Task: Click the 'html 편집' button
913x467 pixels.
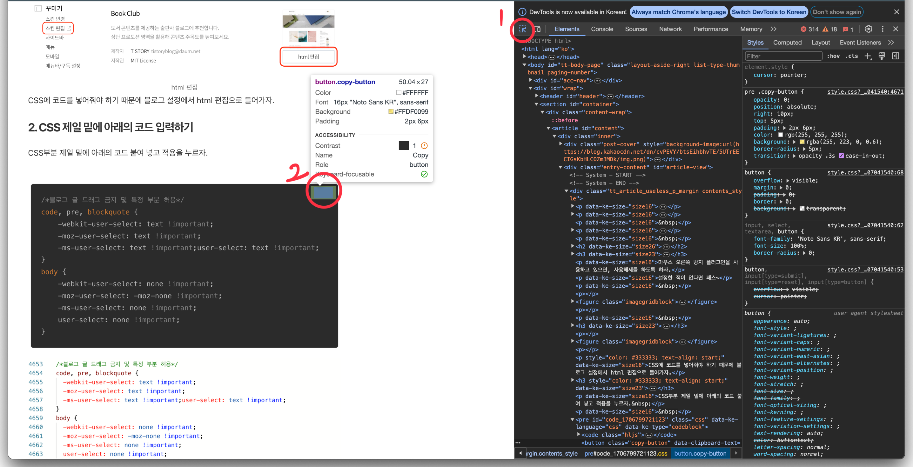Action: [x=308, y=57]
